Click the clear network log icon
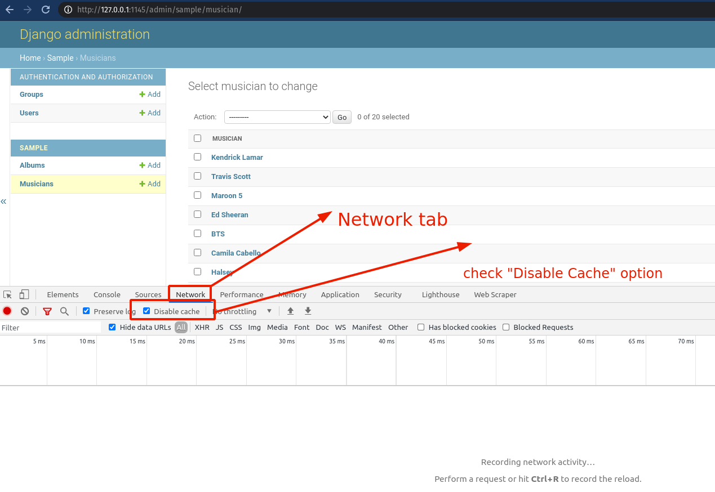 (24, 311)
